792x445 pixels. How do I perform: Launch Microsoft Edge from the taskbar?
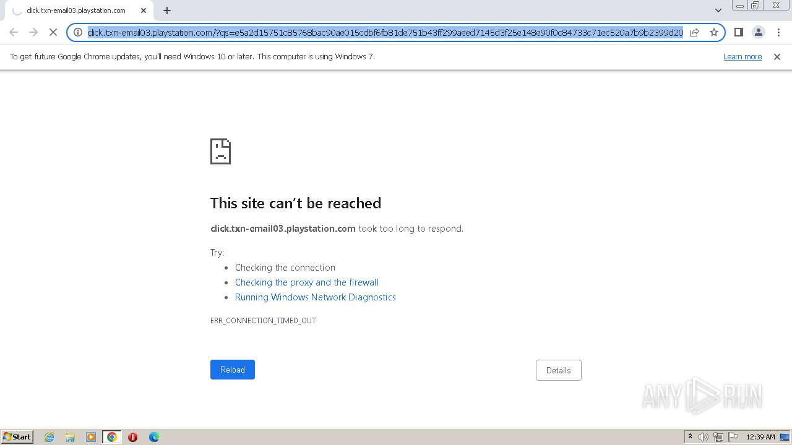pyautogui.click(x=154, y=437)
